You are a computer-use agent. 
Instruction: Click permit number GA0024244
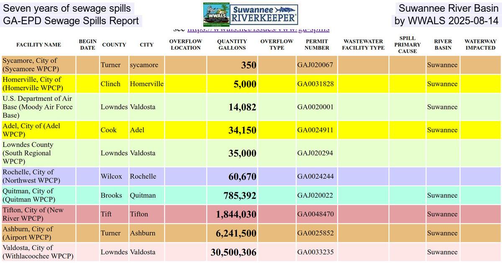(x=315, y=176)
